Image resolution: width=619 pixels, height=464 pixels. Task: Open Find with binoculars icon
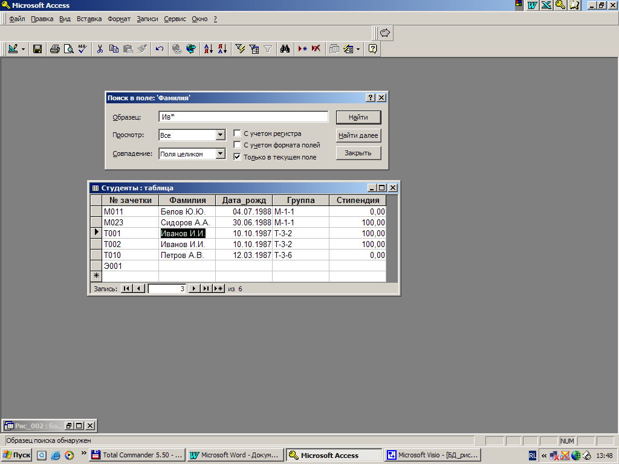[285, 49]
